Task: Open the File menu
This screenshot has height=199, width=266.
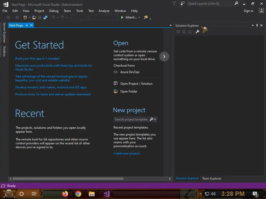Action: (x=5, y=11)
